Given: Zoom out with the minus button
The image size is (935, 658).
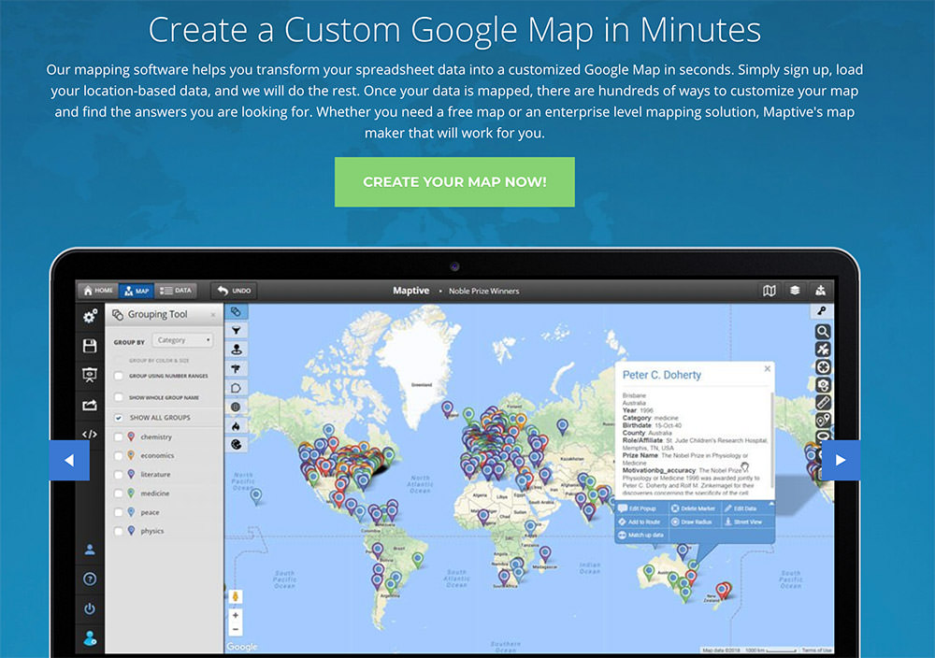Looking at the screenshot, I should pyautogui.click(x=236, y=629).
